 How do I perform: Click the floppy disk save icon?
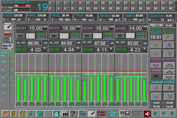(x=56, y=114)
